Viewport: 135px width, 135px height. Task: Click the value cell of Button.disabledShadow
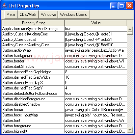[96, 104]
